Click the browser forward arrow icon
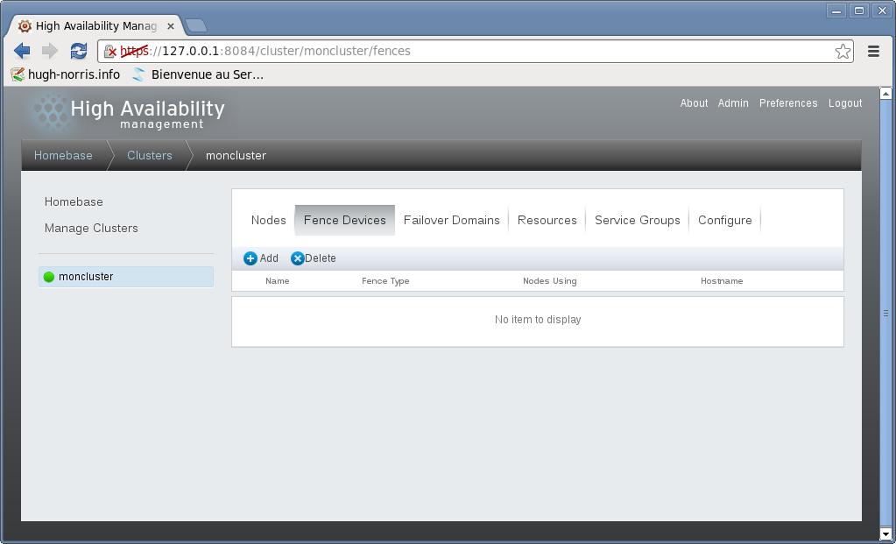 pos(50,51)
